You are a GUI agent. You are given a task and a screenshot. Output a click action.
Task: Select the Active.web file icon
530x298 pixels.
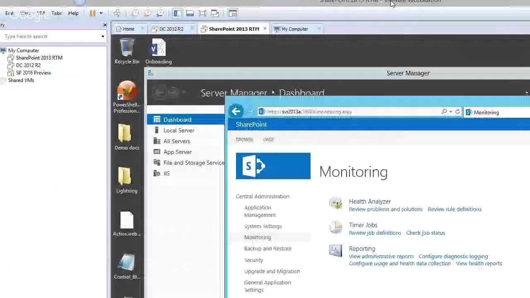coord(127,223)
